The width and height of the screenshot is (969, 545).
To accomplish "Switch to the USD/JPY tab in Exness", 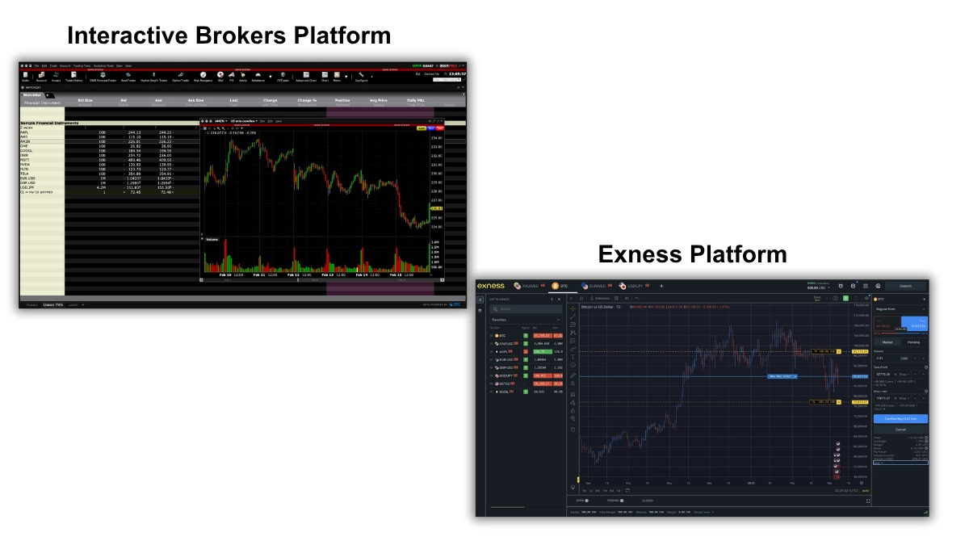I will [x=634, y=286].
